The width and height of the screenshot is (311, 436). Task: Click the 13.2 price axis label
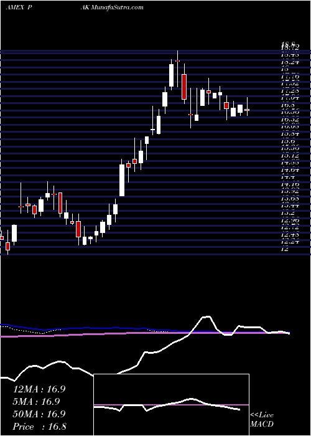(287, 213)
